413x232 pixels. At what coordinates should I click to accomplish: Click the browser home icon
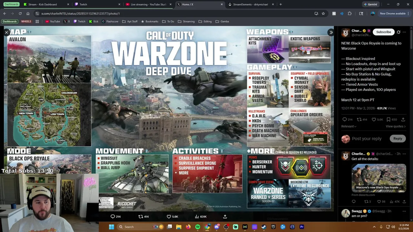pyautogui.click(x=28, y=14)
